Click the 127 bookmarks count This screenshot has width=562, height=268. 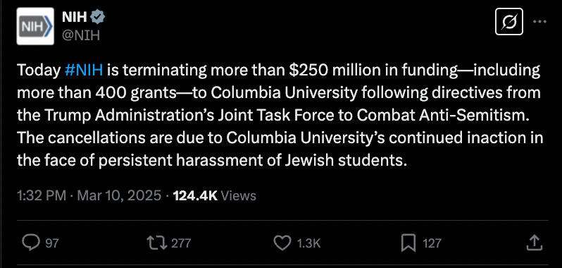[x=432, y=243]
